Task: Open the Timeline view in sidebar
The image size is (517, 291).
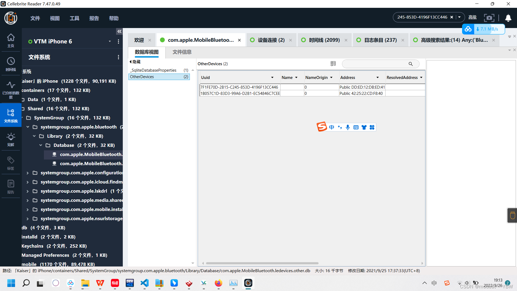Action: point(11,64)
